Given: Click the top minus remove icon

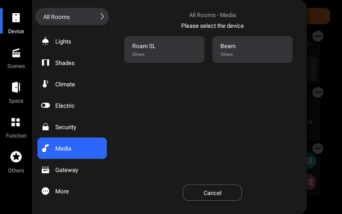Looking at the screenshot, I should 318,36.
